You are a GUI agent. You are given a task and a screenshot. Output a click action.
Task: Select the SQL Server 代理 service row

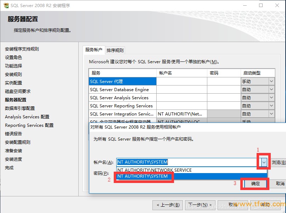click(123, 81)
